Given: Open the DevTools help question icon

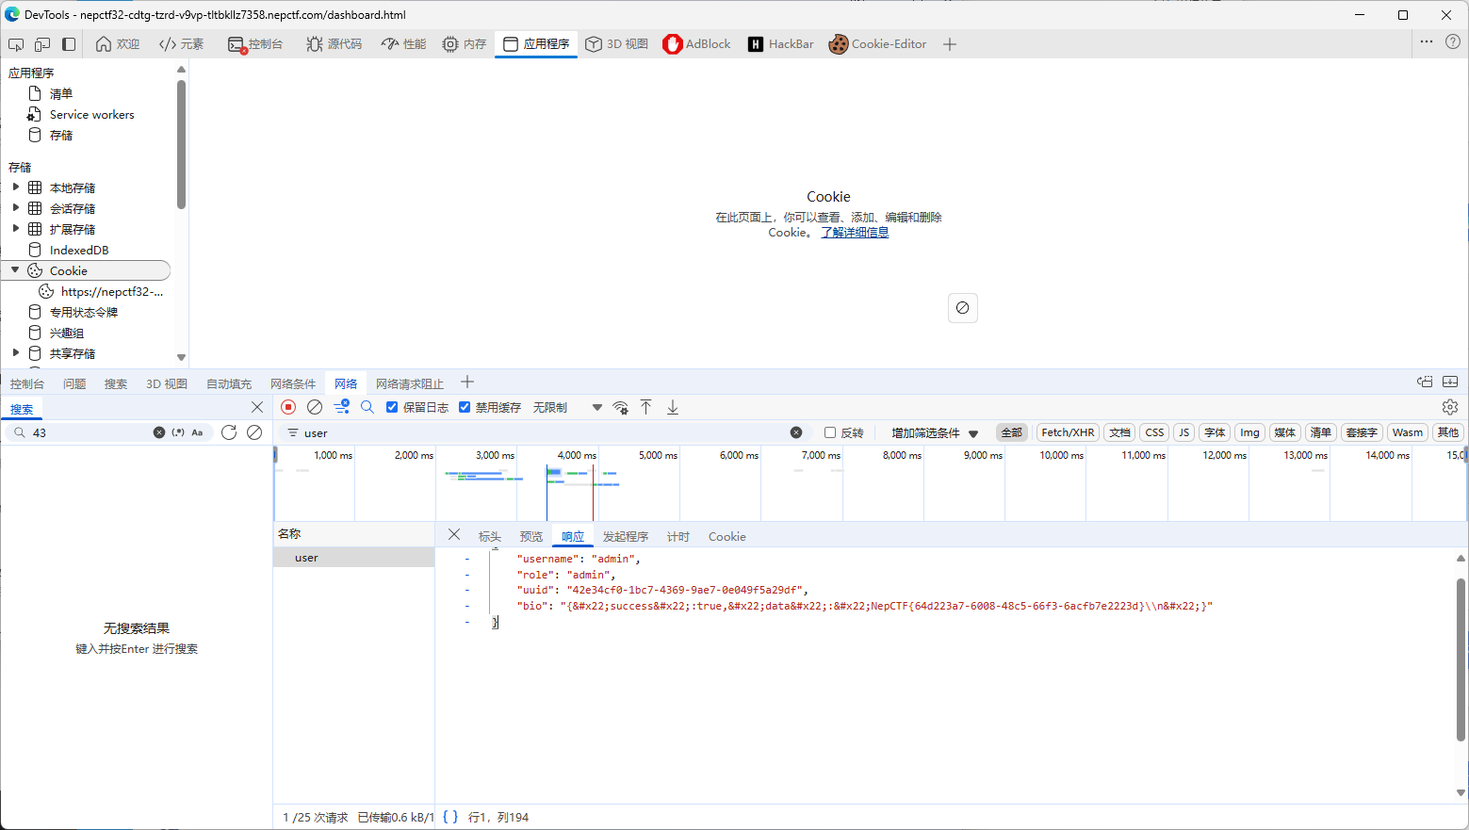Looking at the screenshot, I should pyautogui.click(x=1453, y=41).
